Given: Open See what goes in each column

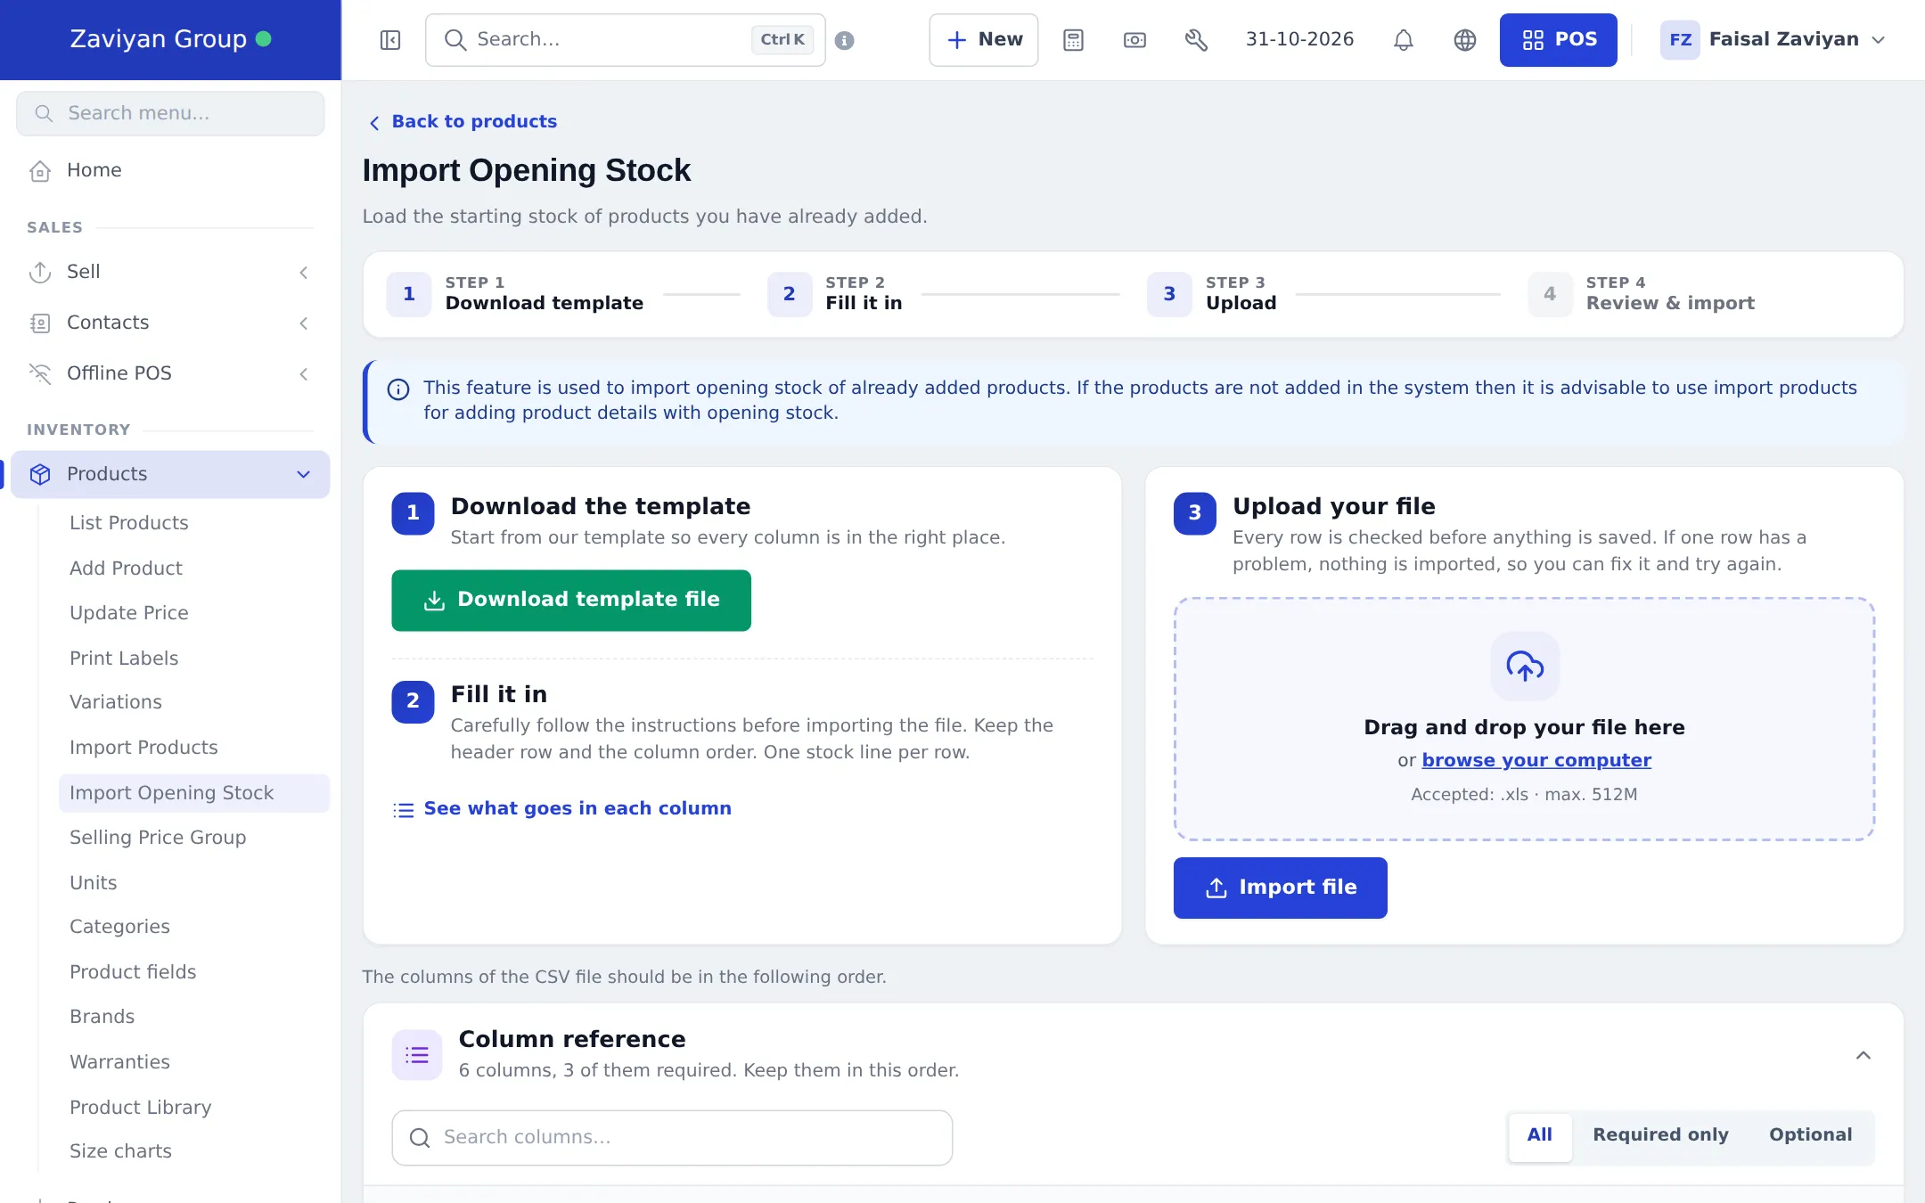Looking at the screenshot, I should 562,808.
